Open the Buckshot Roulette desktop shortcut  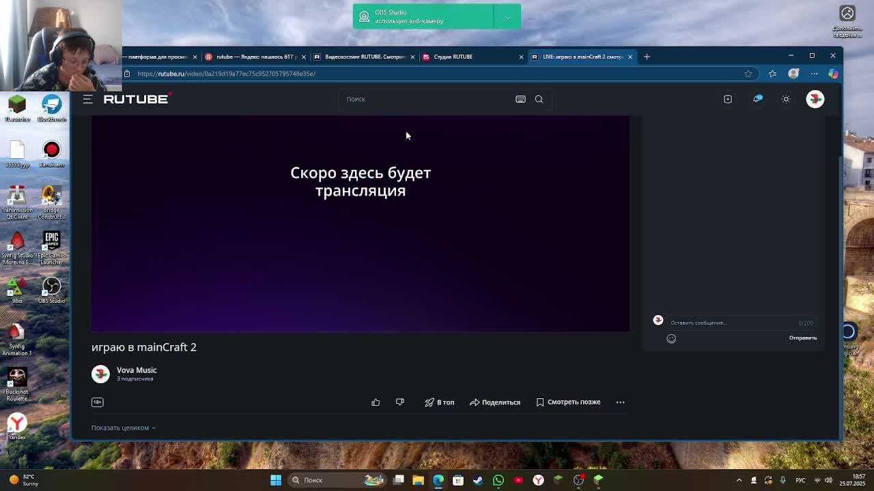click(x=17, y=385)
